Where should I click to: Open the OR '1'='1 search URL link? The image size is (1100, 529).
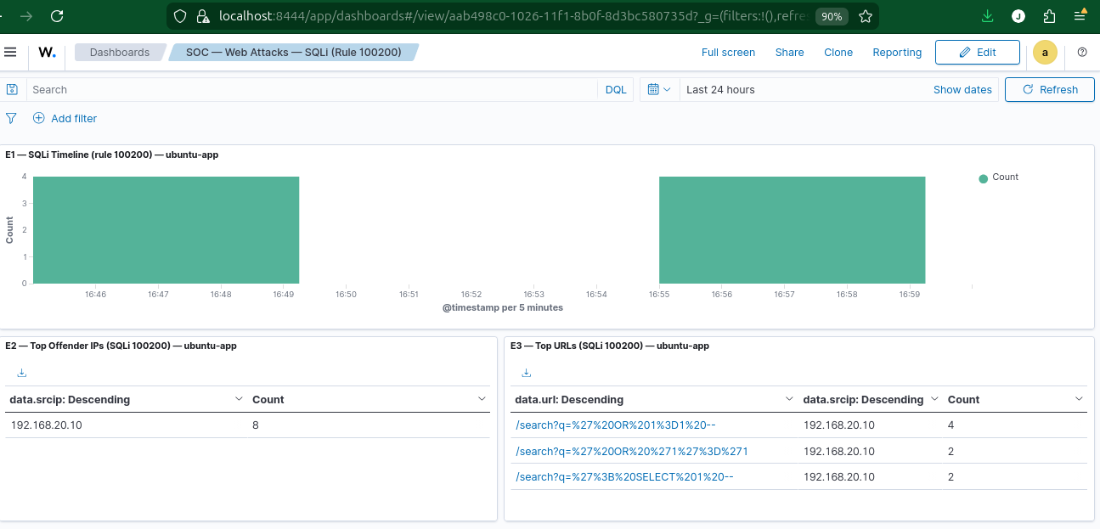(632, 451)
